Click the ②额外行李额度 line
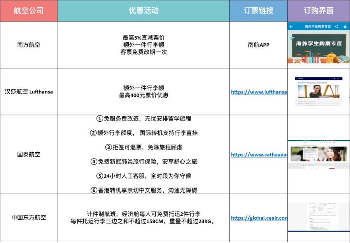350x243 pixels. pyautogui.click(x=143, y=133)
